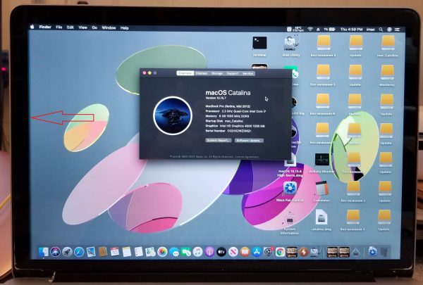Click the System Report button

point(219,140)
